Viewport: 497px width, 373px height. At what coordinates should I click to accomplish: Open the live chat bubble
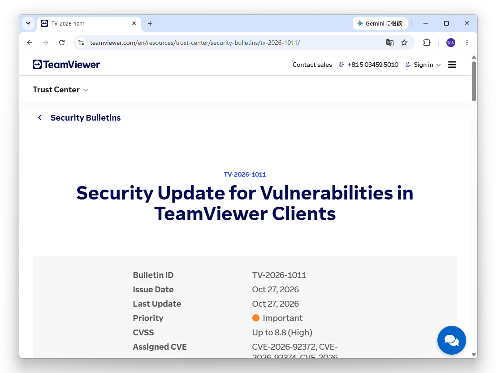(451, 340)
